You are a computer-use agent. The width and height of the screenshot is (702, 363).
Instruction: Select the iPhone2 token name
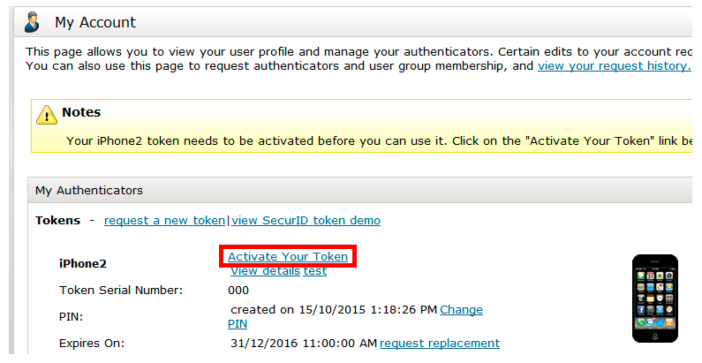pos(83,263)
